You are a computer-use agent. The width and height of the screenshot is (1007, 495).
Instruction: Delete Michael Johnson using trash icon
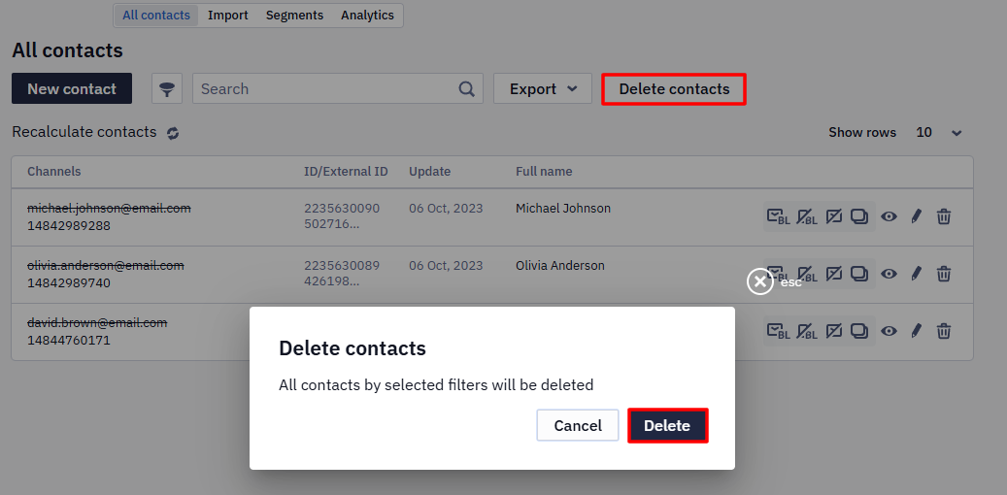click(943, 216)
